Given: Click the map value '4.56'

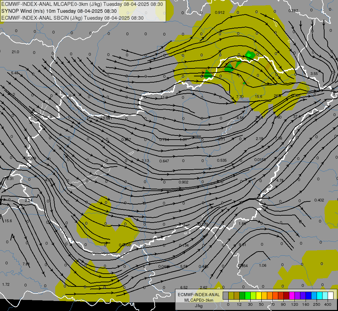Looking at the screenshot, I should (x=240, y=118).
